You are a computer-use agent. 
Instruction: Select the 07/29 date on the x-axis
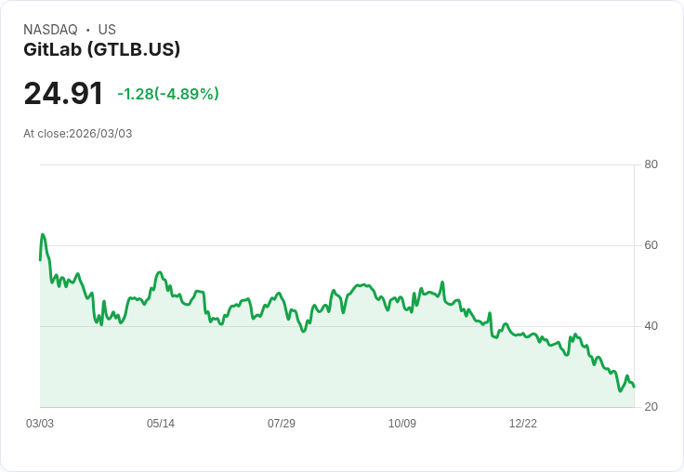pyautogui.click(x=282, y=424)
